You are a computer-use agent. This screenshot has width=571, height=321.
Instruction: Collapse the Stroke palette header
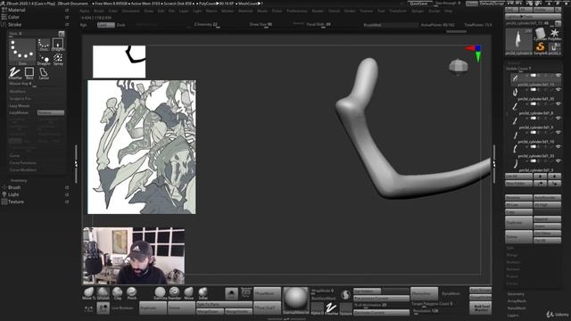click(14, 24)
